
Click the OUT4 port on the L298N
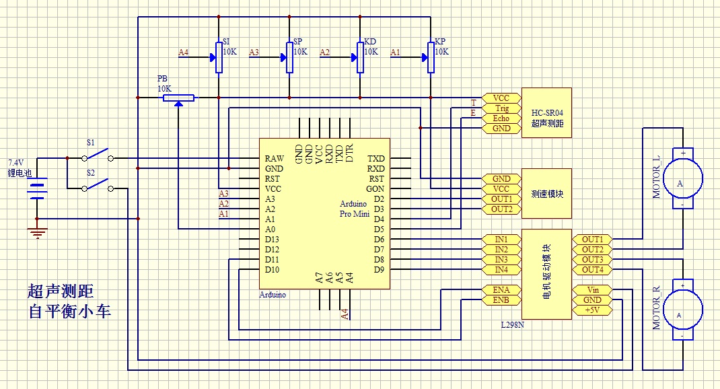tap(592, 270)
